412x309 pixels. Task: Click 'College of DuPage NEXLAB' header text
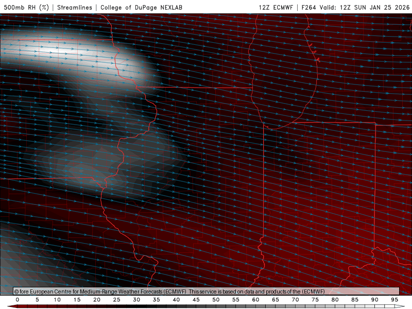(141, 7)
